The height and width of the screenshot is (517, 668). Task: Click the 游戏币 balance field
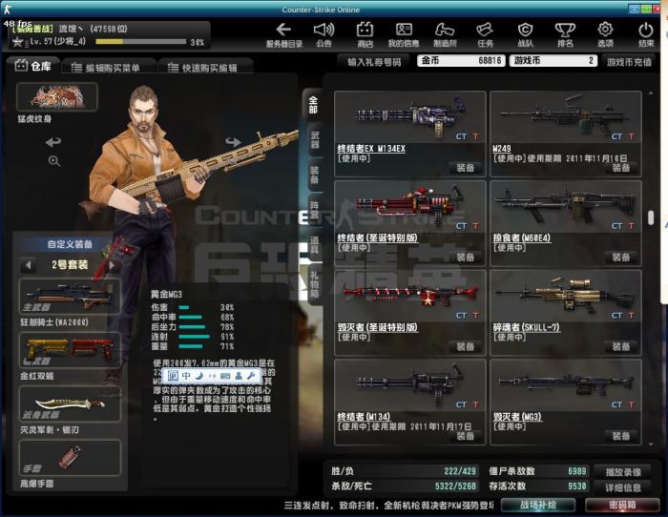tap(553, 60)
